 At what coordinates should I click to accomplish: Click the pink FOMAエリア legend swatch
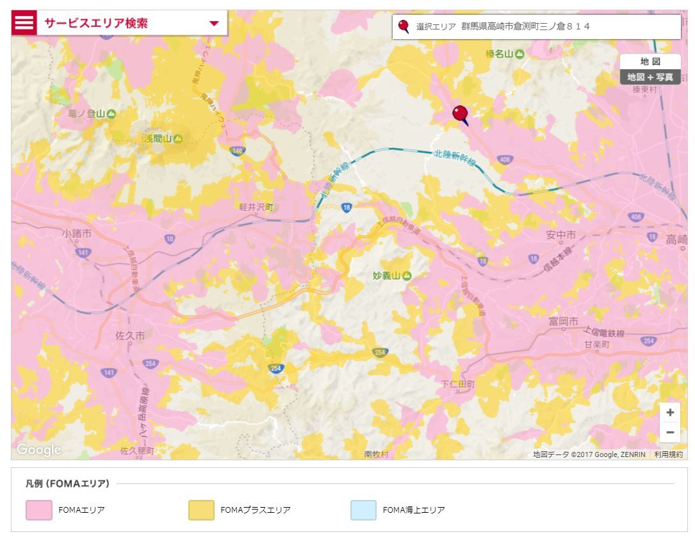(38, 510)
